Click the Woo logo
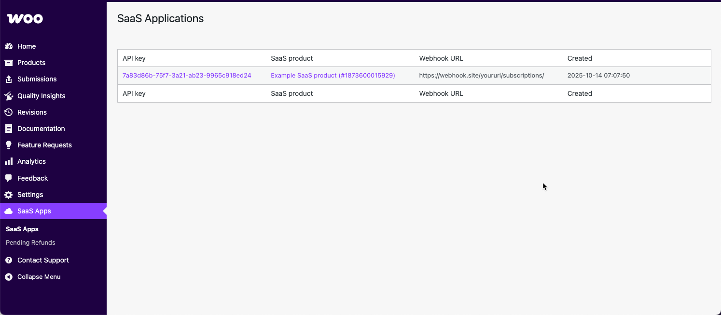 tap(24, 18)
